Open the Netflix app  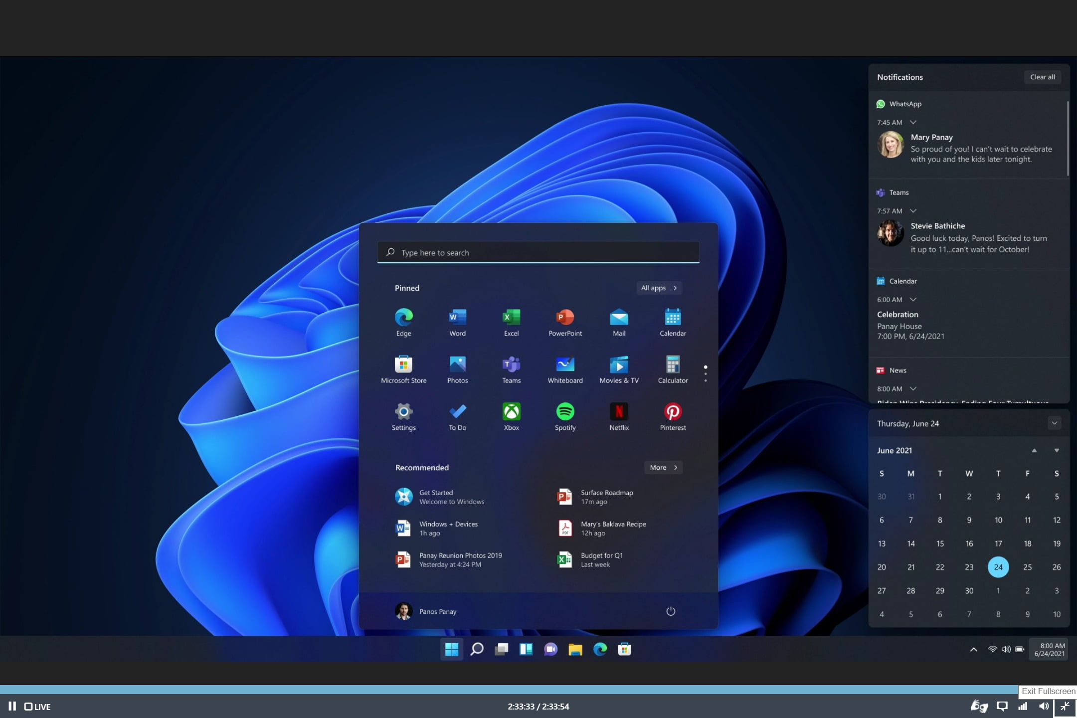point(619,417)
